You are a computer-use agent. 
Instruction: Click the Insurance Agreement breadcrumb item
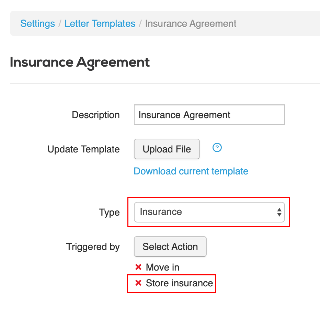point(191,23)
